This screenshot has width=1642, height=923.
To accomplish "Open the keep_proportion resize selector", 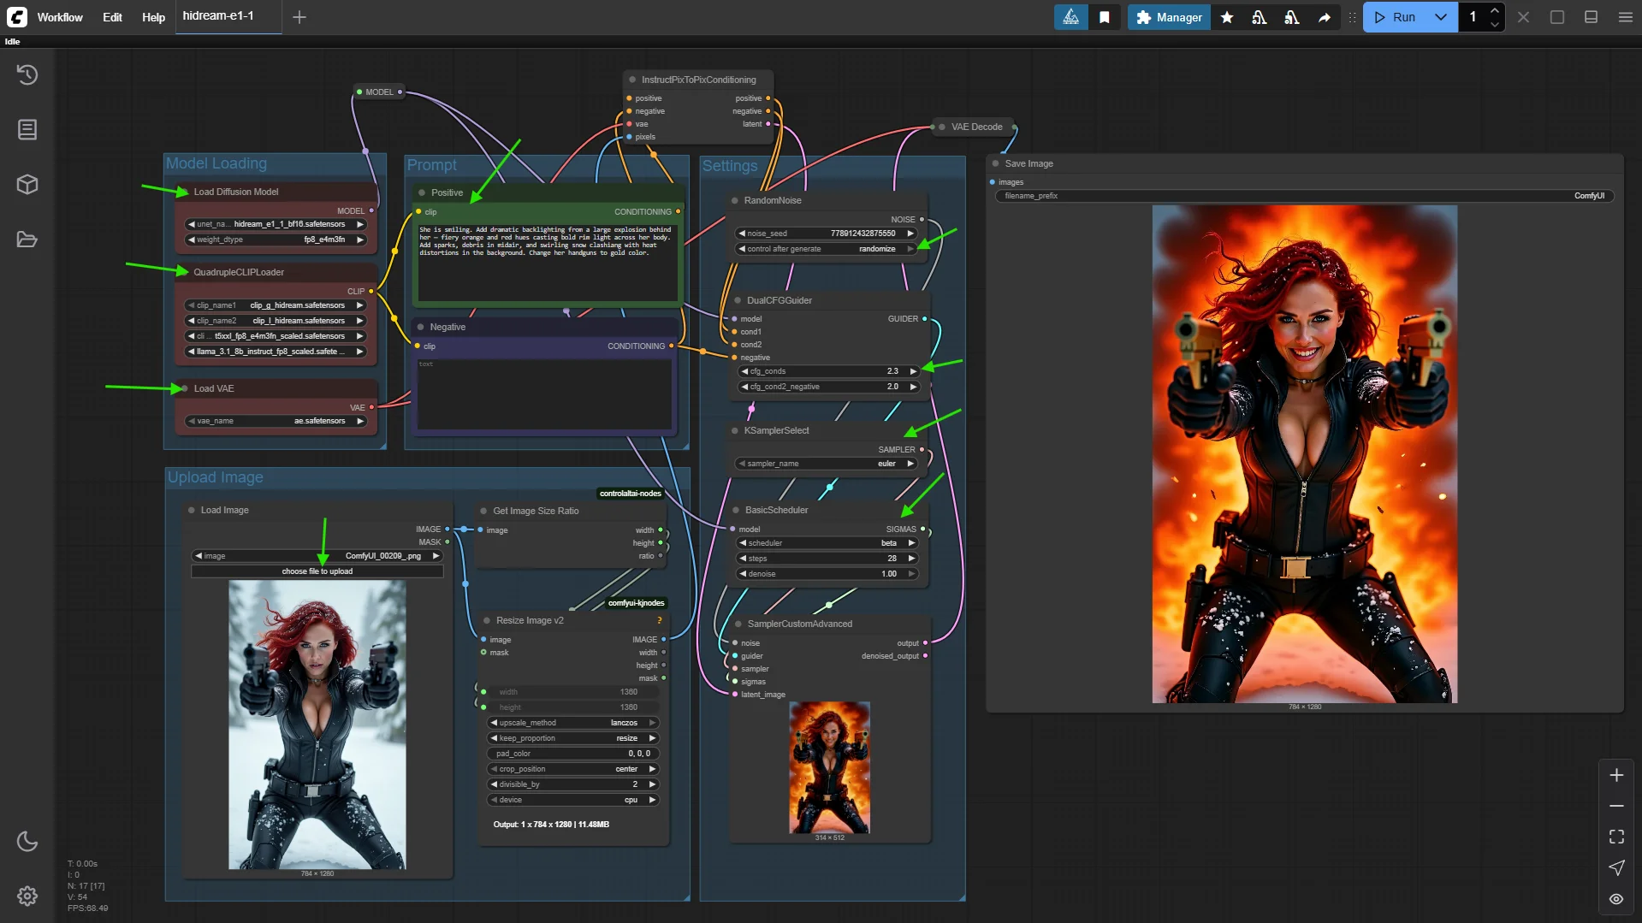I will (573, 739).
